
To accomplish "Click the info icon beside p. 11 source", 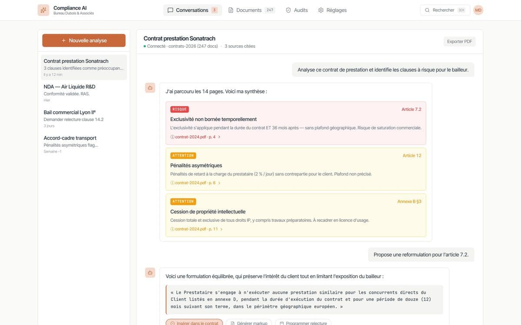I will tap(172, 229).
